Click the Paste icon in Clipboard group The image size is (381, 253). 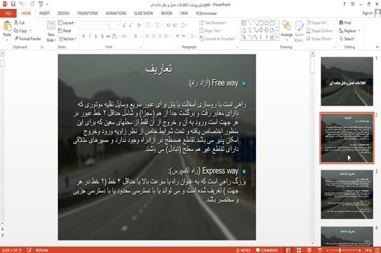7,26
